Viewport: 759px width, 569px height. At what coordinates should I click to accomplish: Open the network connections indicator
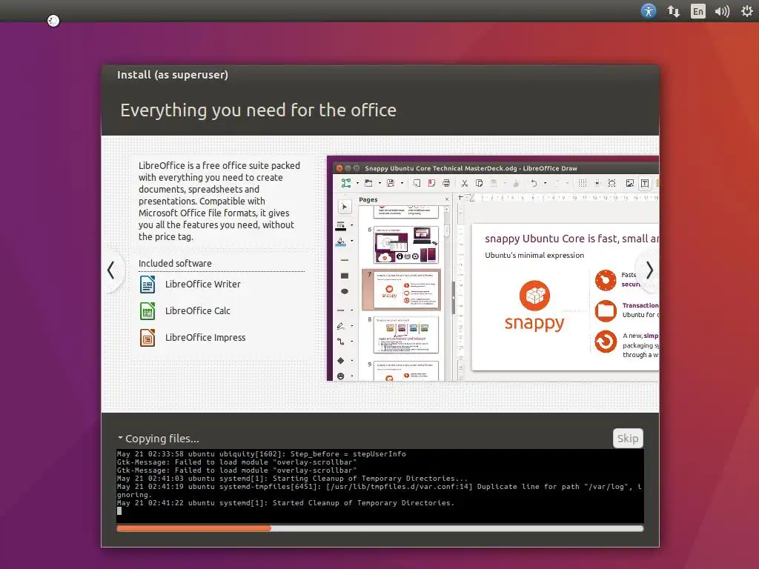point(673,11)
